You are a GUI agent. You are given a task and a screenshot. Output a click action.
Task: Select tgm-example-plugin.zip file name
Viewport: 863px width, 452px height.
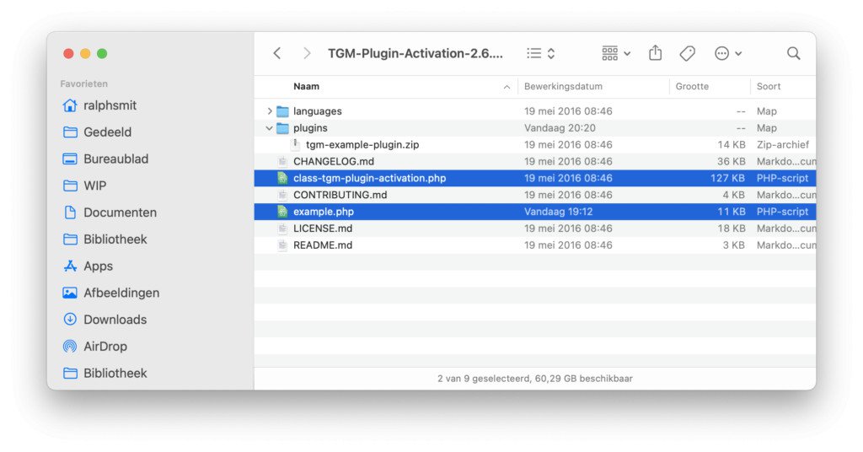click(x=362, y=145)
